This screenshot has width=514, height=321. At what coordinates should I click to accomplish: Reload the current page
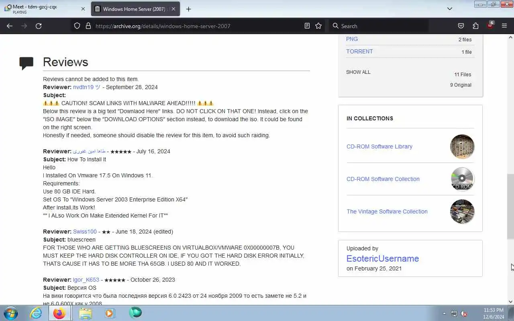[x=39, y=26]
